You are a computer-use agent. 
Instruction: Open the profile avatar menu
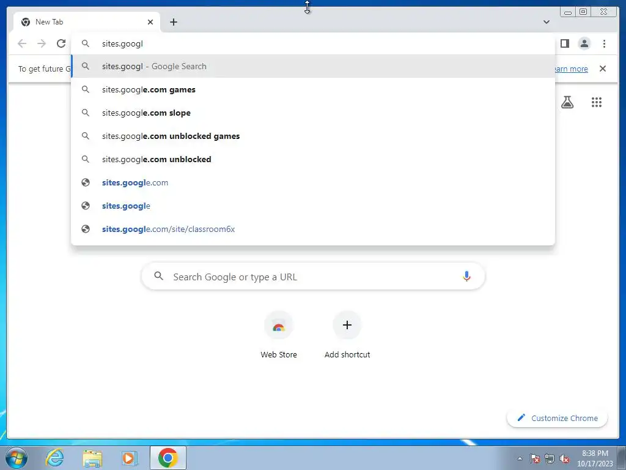584,43
